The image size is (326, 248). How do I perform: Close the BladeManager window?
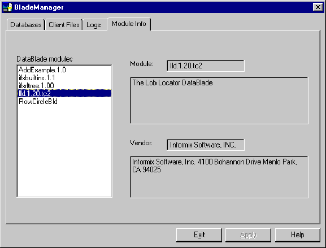click(318, 7)
